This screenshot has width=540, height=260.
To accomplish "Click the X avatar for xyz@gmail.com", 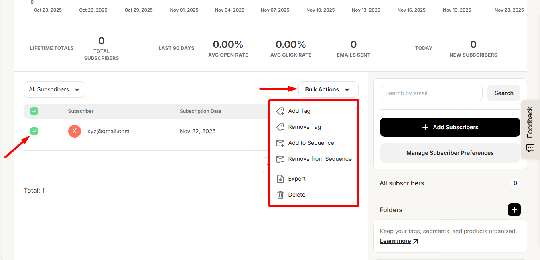I will click(x=75, y=131).
